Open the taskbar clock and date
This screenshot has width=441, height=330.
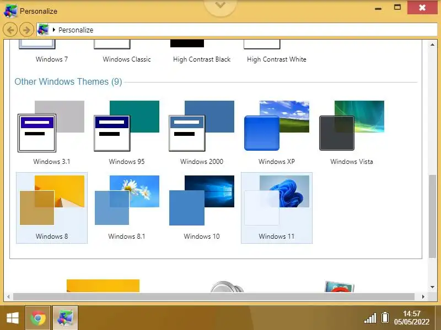point(411,318)
